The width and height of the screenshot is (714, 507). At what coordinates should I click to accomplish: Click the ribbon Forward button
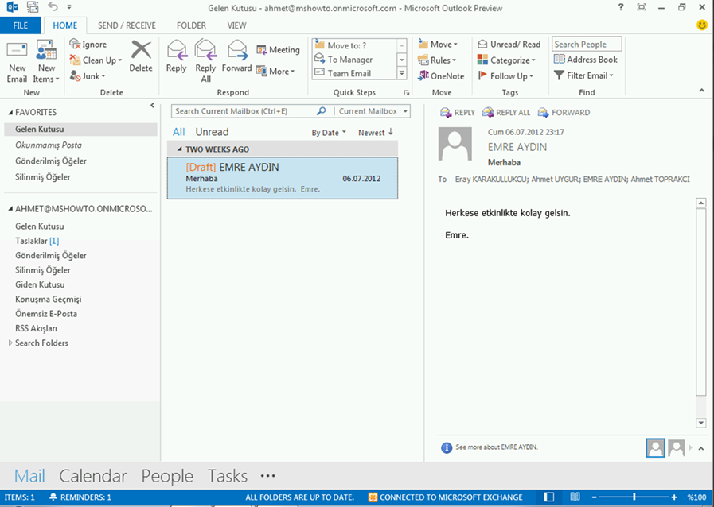coord(236,56)
